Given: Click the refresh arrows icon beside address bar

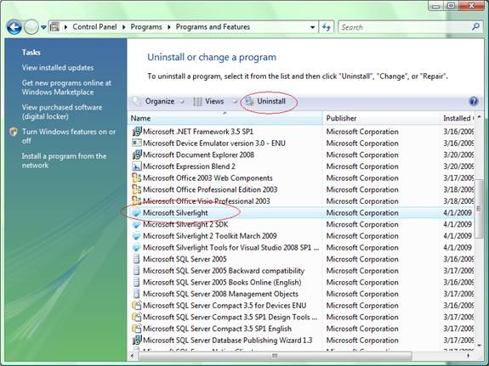Looking at the screenshot, I should 327,27.
